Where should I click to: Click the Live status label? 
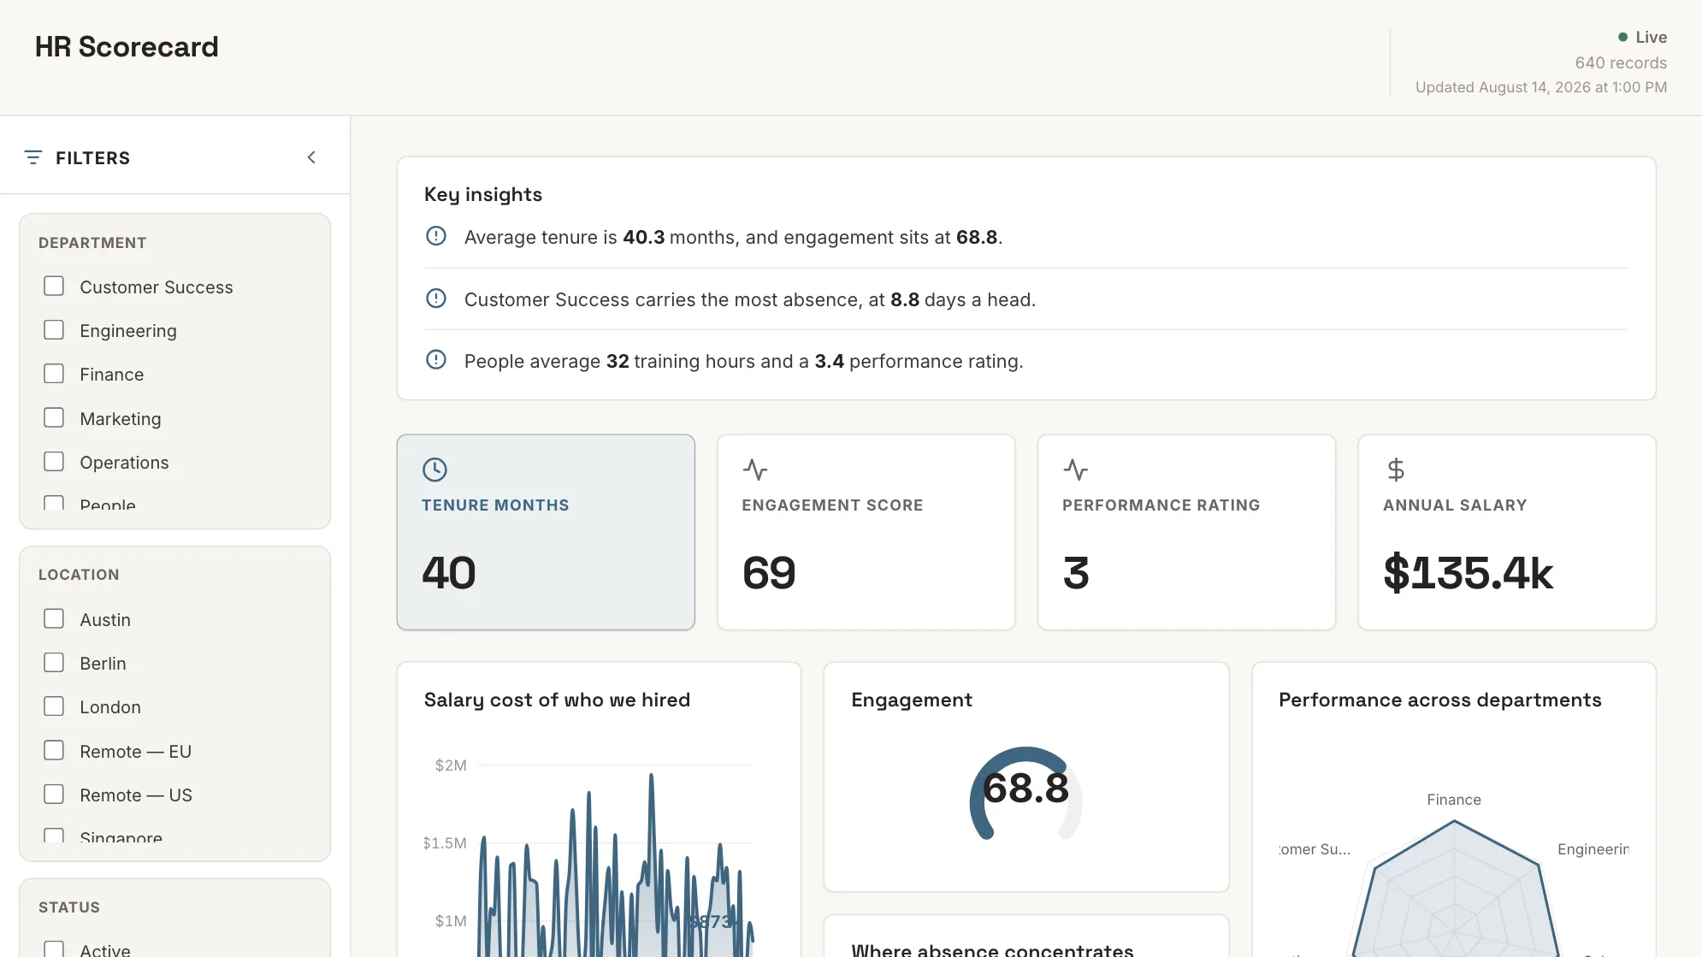[x=1652, y=38]
